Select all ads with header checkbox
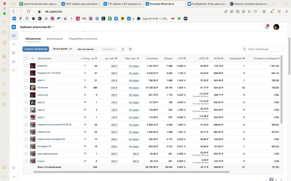Screen dimensions: 291x181 tap(26, 58)
